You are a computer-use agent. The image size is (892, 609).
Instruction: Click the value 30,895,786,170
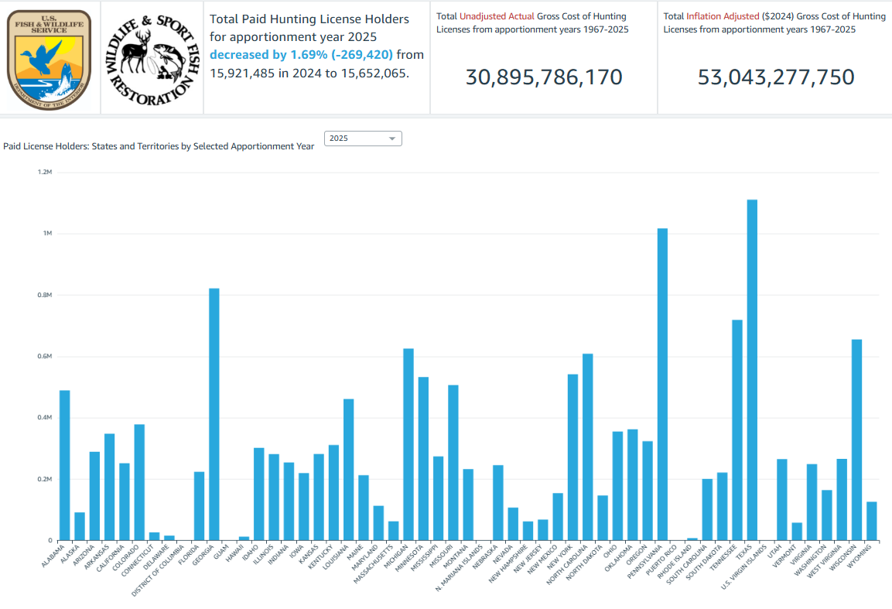point(543,77)
